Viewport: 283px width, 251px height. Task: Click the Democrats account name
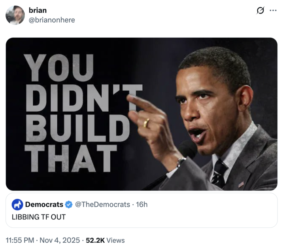[44, 204]
